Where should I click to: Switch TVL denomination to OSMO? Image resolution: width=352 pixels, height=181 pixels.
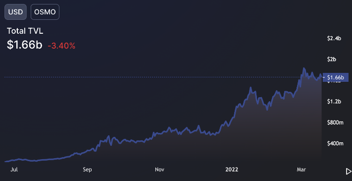click(45, 12)
